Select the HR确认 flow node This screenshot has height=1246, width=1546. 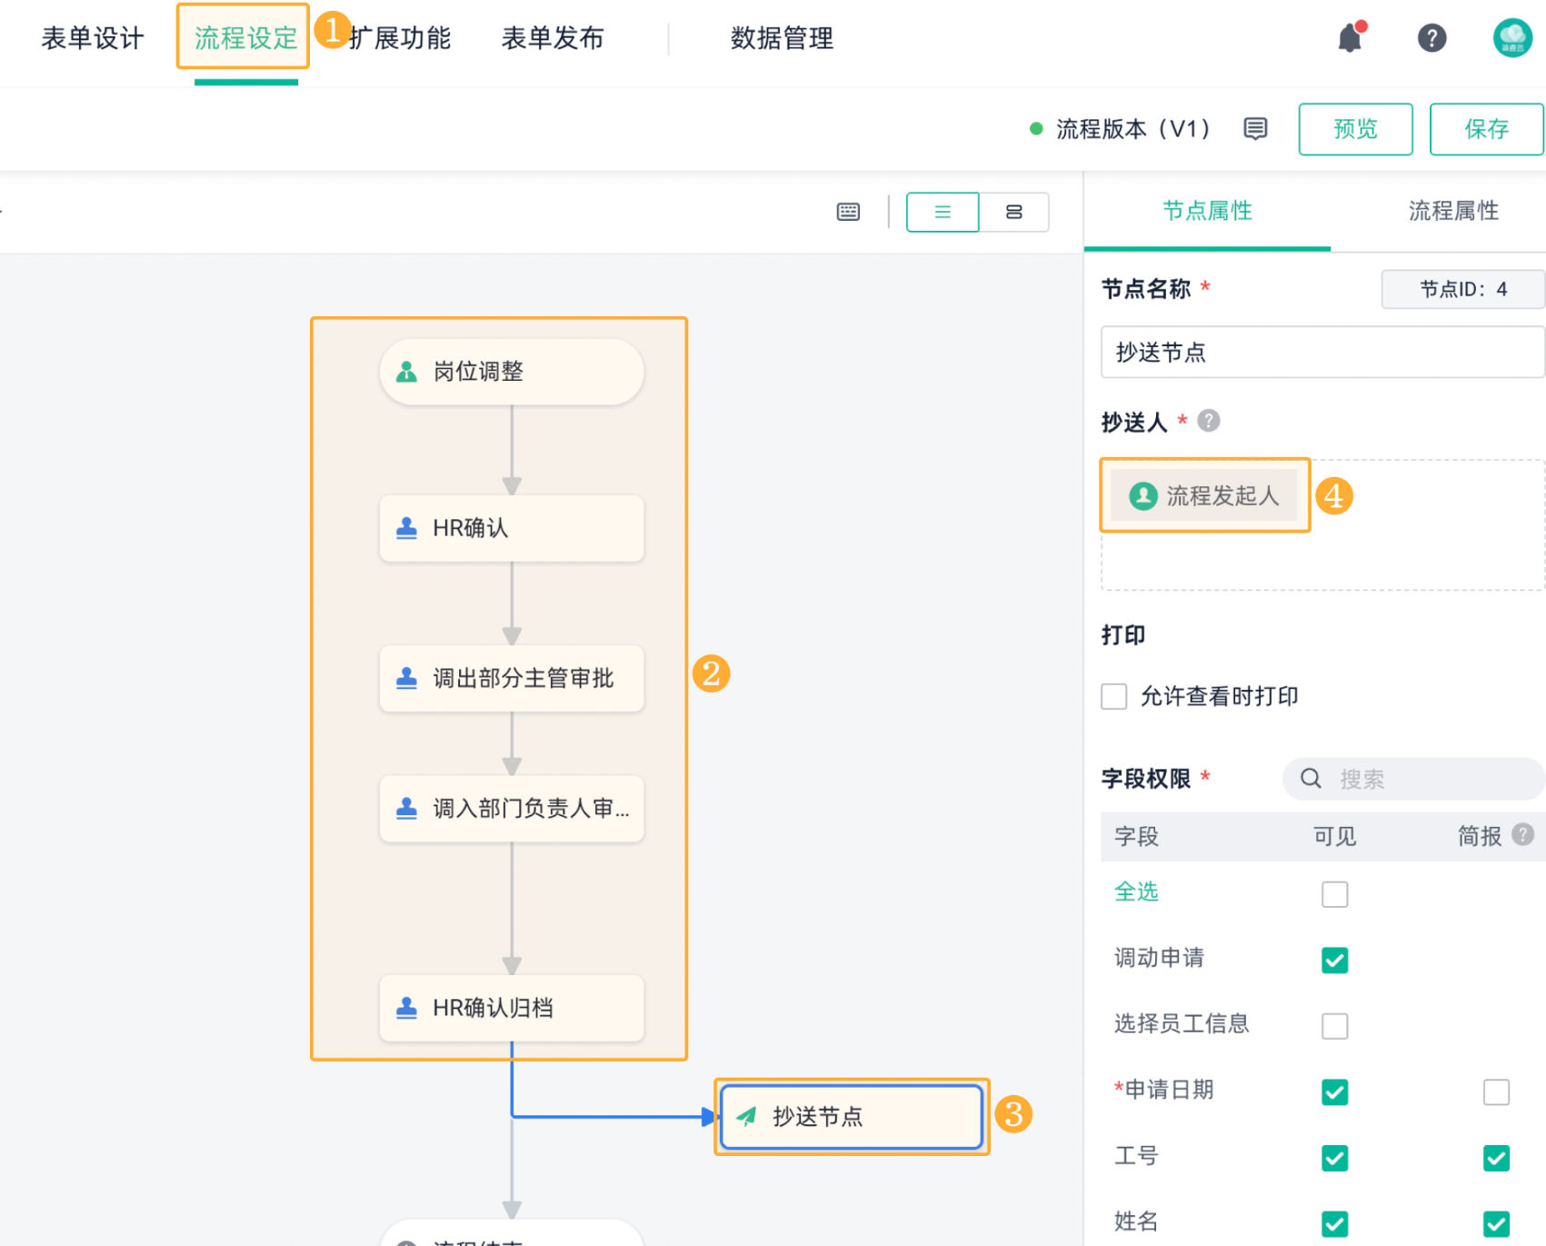pyautogui.click(x=512, y=528)
